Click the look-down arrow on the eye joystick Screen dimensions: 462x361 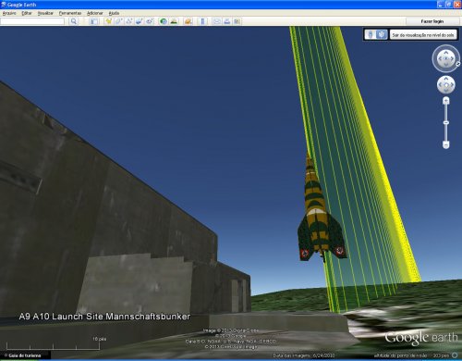(445, 65)
